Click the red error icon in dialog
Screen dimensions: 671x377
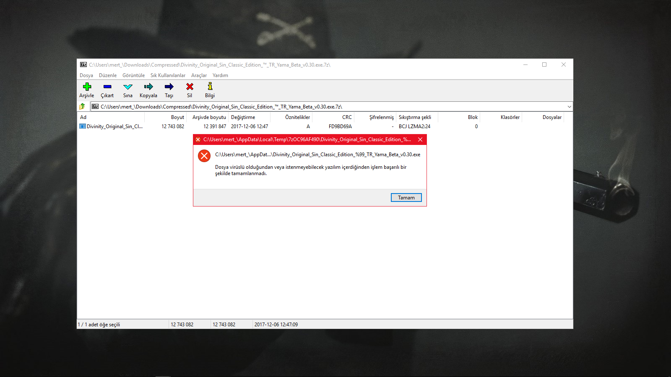(204, 156)
